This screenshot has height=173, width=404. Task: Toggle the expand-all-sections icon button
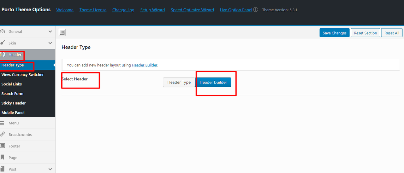click(x=62, y=32)
